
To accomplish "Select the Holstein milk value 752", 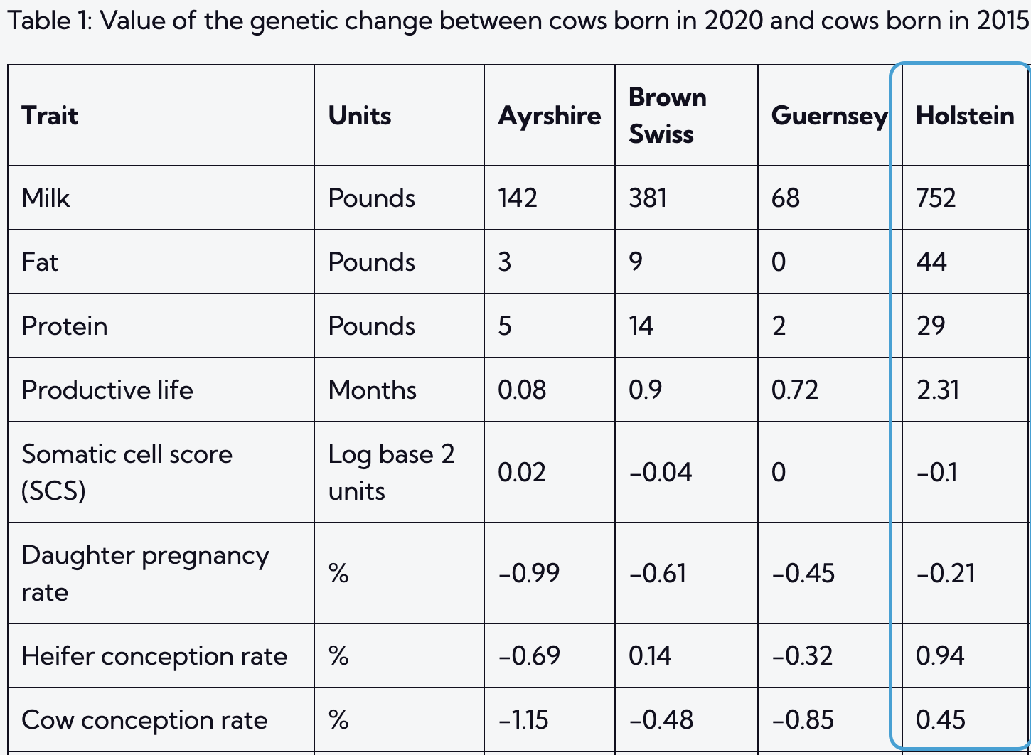I will pyautogui.click(x=936, y=198).
